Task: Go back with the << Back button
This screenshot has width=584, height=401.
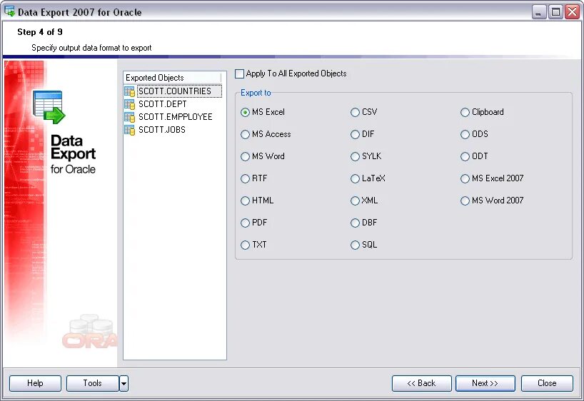Action: [x=422, y=383]
